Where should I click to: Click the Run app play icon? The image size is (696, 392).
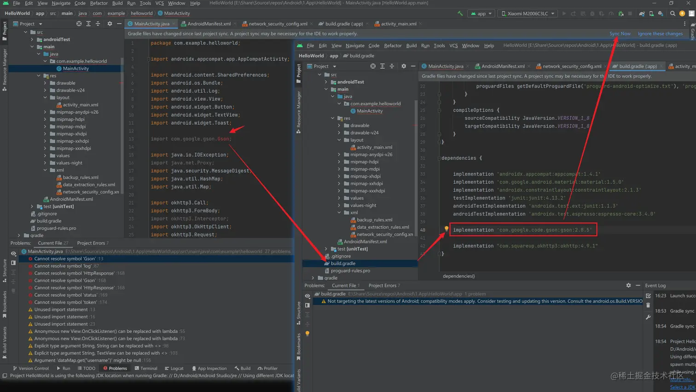[x=564, y=13]
